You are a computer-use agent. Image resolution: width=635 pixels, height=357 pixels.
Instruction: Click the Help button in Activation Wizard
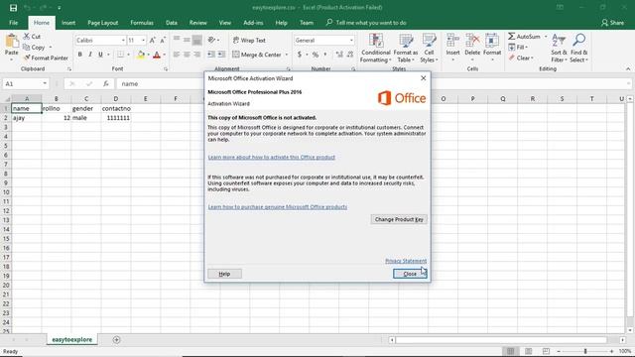coord(224,274)
